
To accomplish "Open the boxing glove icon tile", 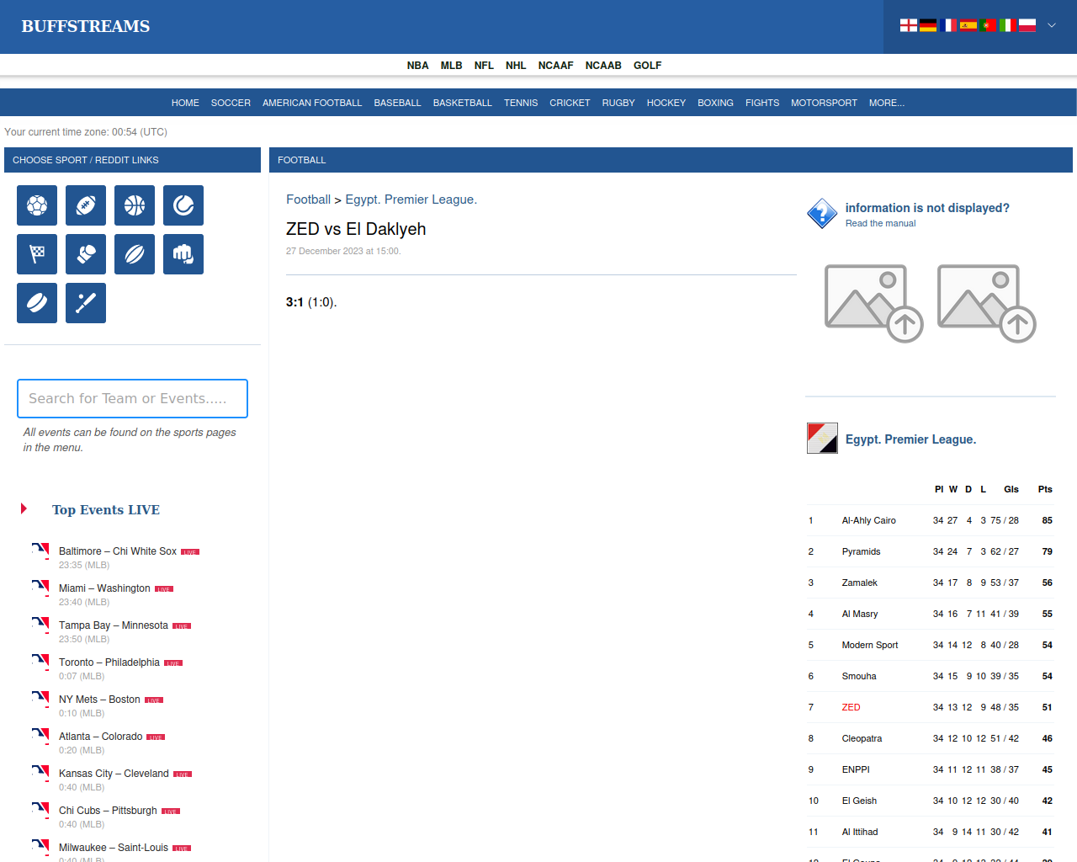I will pyautogui.click(x=86, y=254).
